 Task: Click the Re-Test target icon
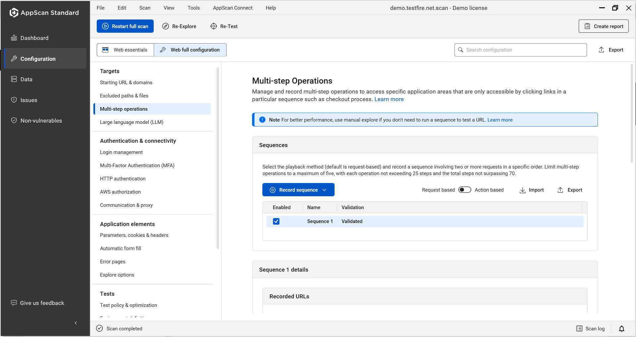(214, 26)
